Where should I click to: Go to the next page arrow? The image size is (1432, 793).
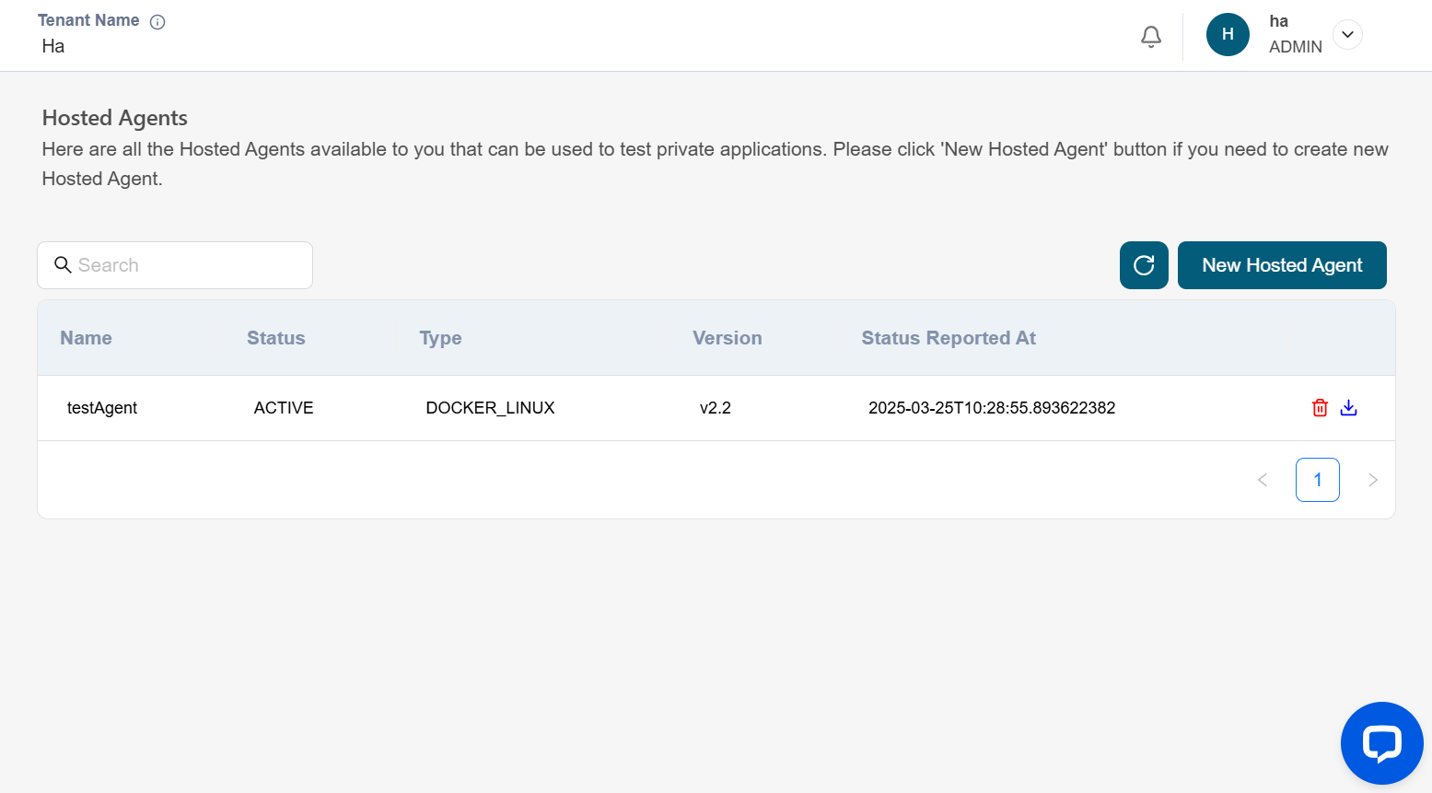tap(1372, 480)
